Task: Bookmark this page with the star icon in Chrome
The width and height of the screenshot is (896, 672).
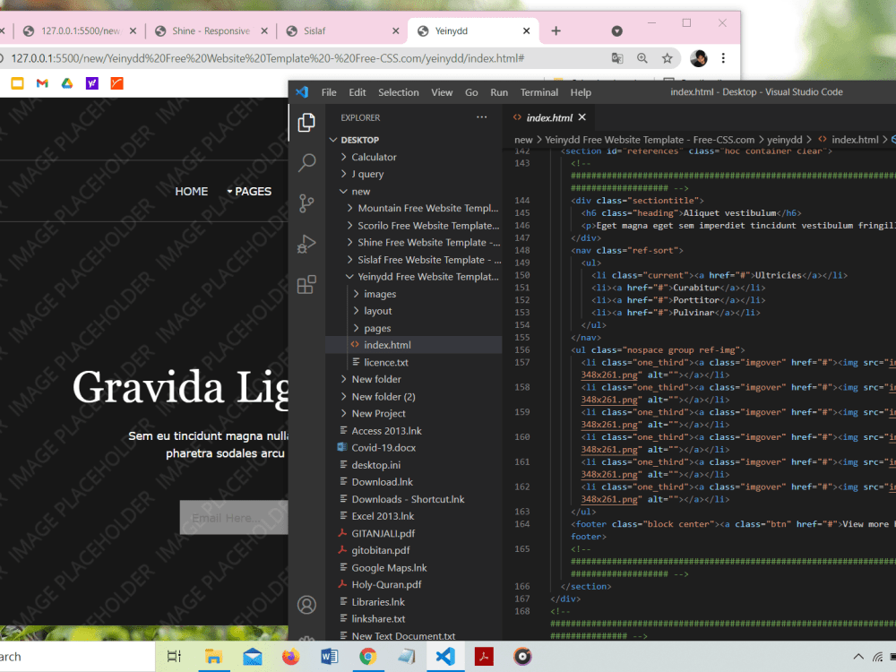Action: click(x=667, y=58)
